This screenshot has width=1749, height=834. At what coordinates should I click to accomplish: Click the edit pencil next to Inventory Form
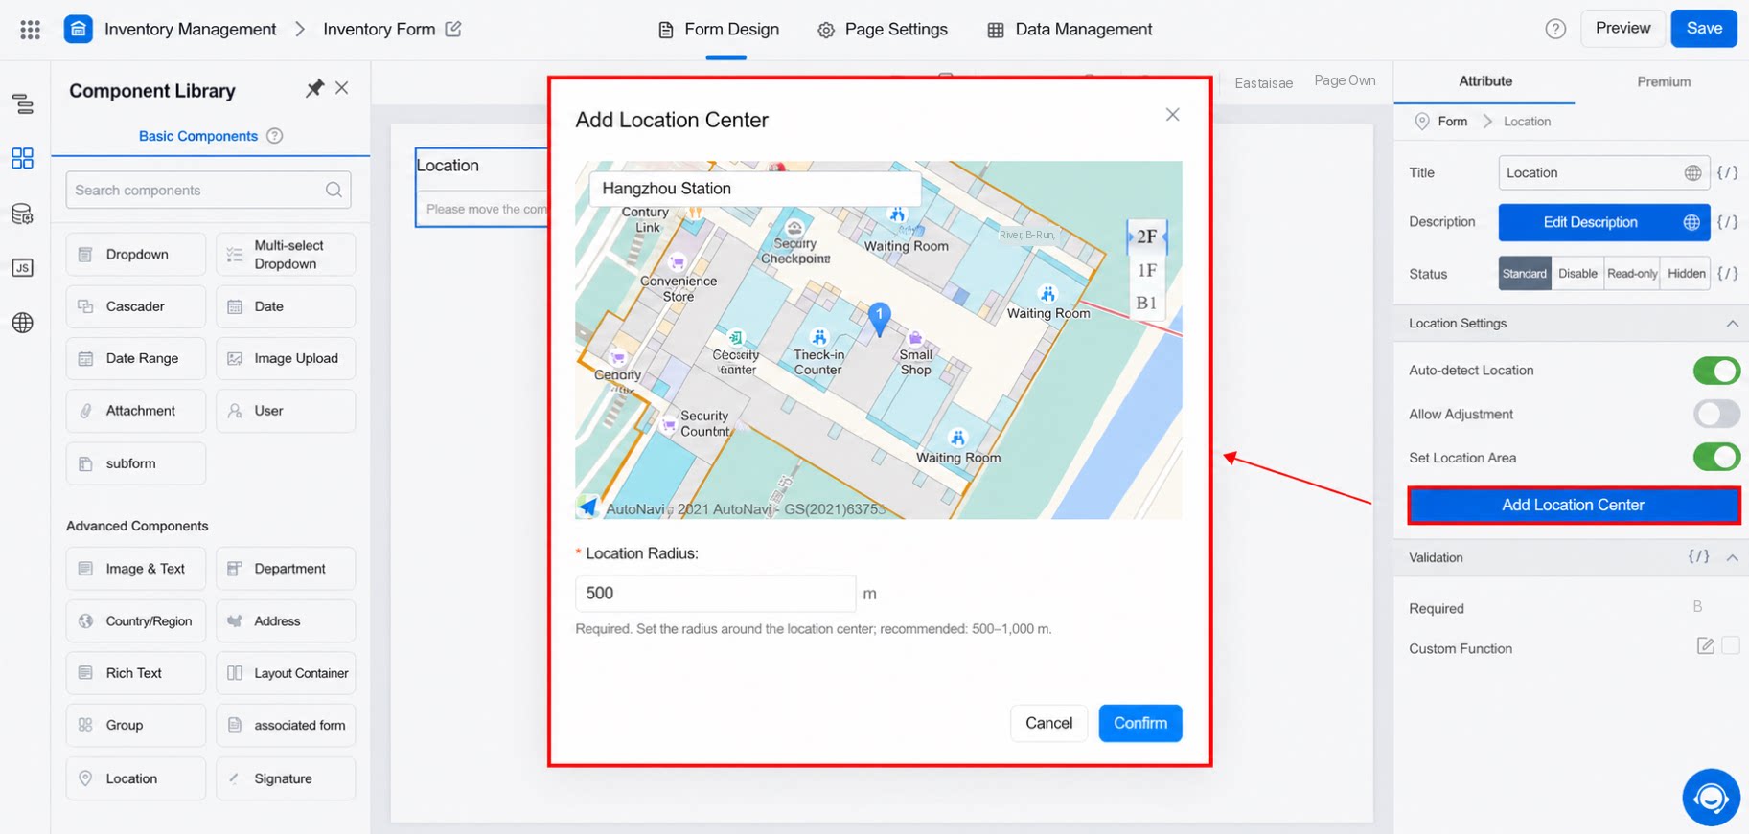coord(453,29)
